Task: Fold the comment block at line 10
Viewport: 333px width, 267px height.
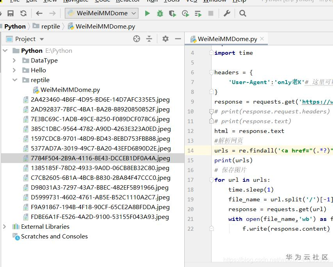Action: click(x=211, y=111)
